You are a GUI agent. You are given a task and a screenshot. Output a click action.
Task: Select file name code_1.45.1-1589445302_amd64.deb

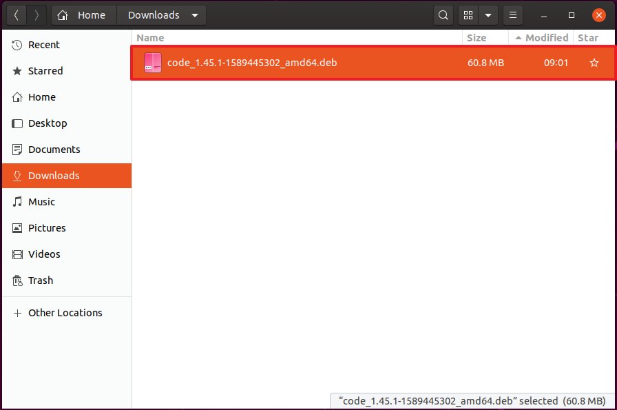252,63
